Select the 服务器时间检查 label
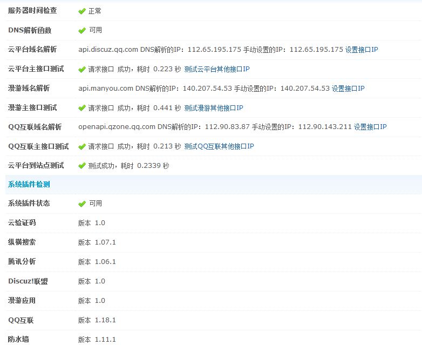This screenshot has height=345, width=422. click(32, 11)
